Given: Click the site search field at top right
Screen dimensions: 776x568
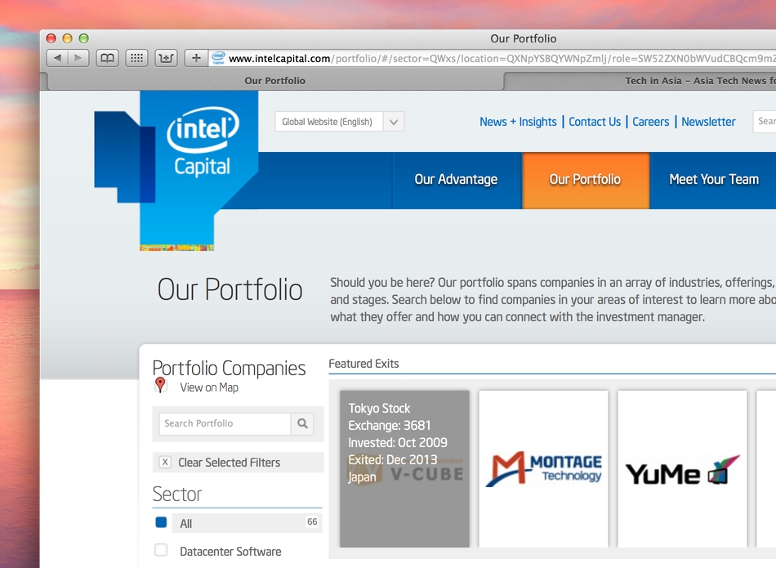Looking at the screenshot, I should [765, 121].
